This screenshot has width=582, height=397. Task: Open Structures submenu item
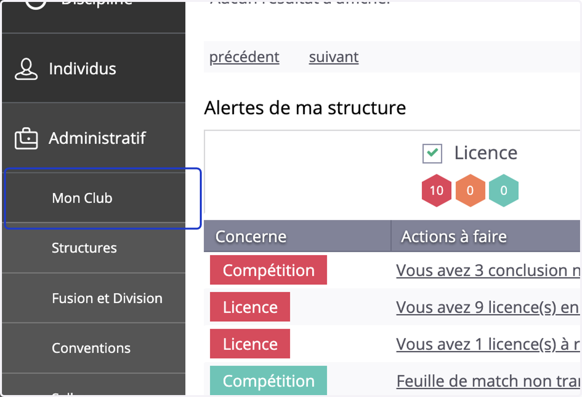click(94, 248)
